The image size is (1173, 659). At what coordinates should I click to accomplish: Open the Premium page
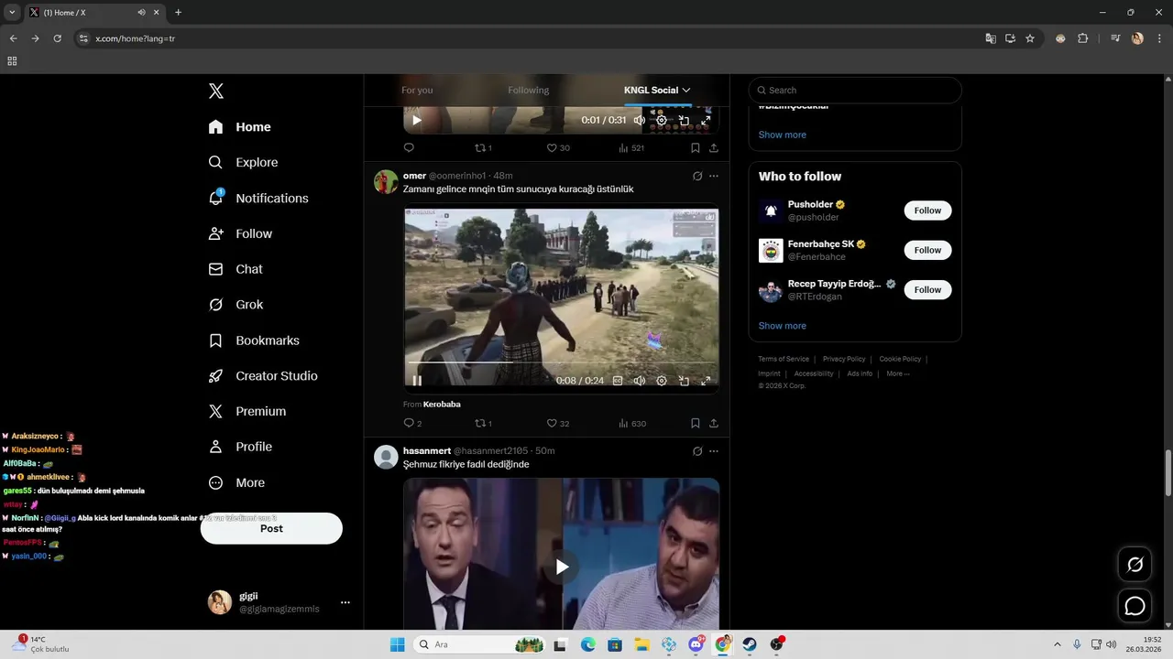(247, 412)
